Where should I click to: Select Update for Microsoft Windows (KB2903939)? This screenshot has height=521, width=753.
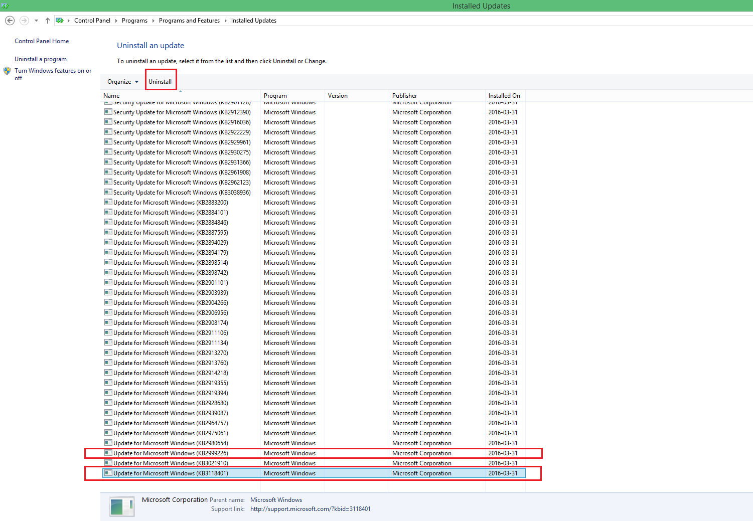pyautogui.click(x=314, y=293)
